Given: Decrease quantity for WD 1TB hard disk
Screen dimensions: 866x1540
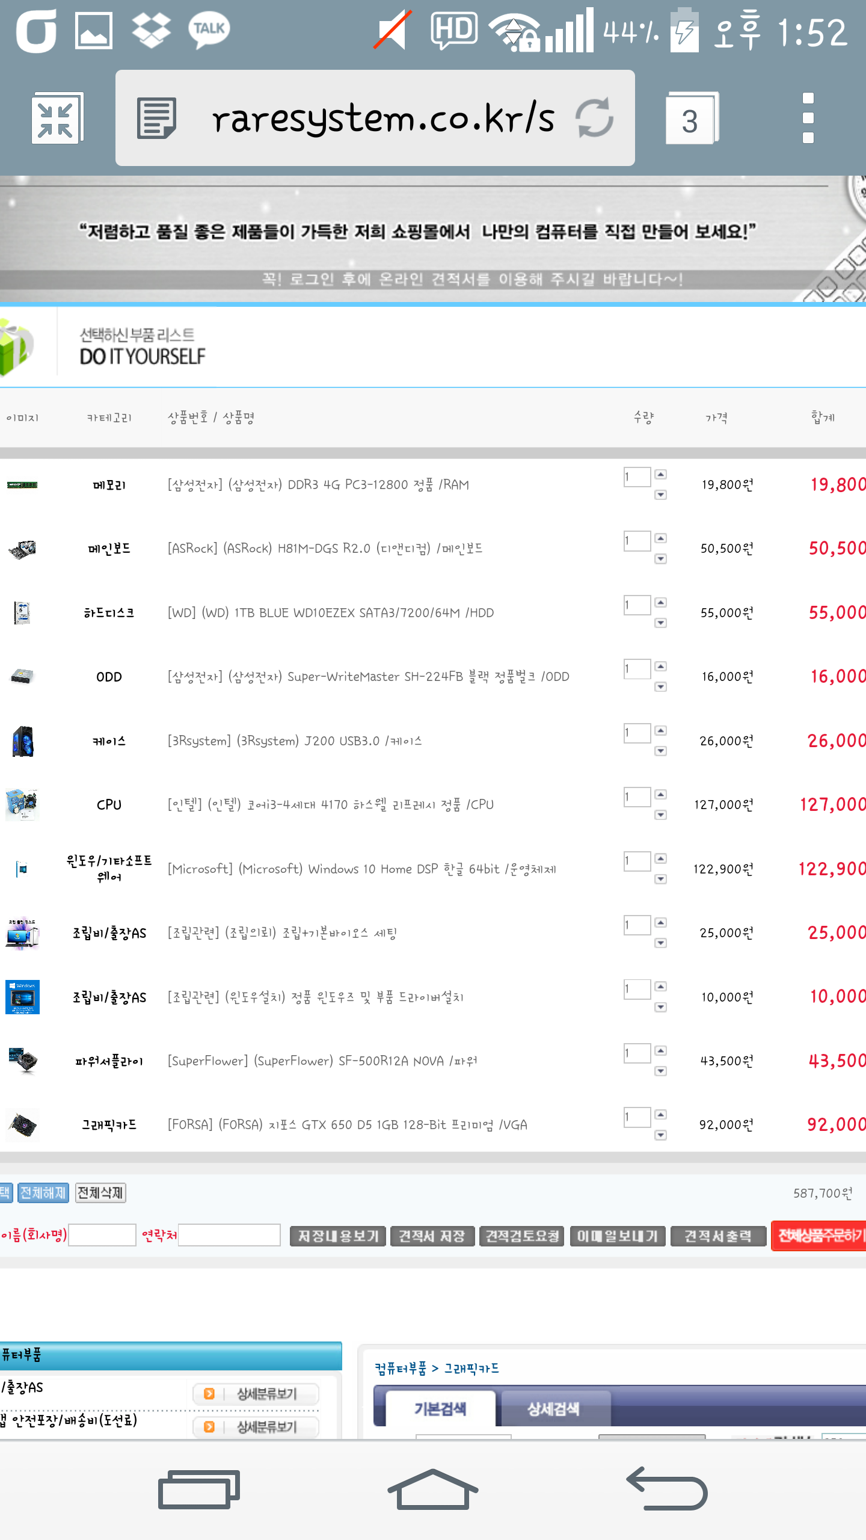Looking at the screenshot, I should click(660, 623).
